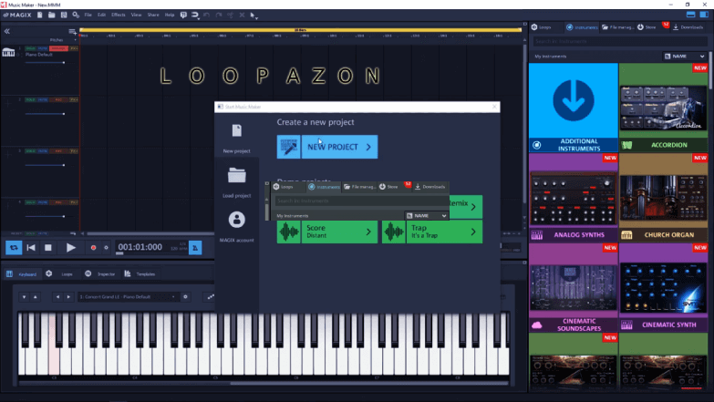This screenshot has height=402, width=714.
Task: Click Load project folder icon in dialog
Action: click(237, 175)
